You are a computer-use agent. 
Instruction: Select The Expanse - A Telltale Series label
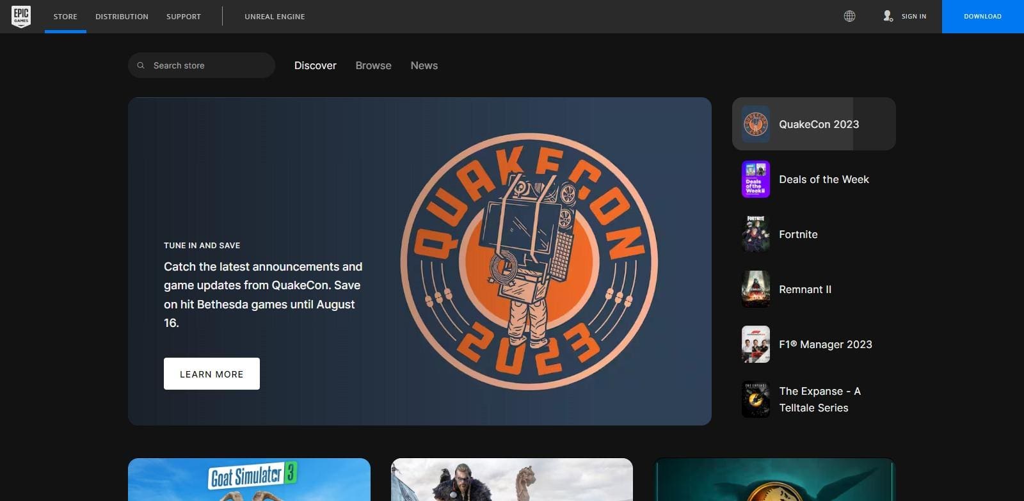[820, 399]
